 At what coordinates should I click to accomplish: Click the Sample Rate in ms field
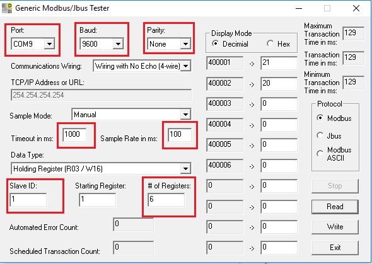180,135
